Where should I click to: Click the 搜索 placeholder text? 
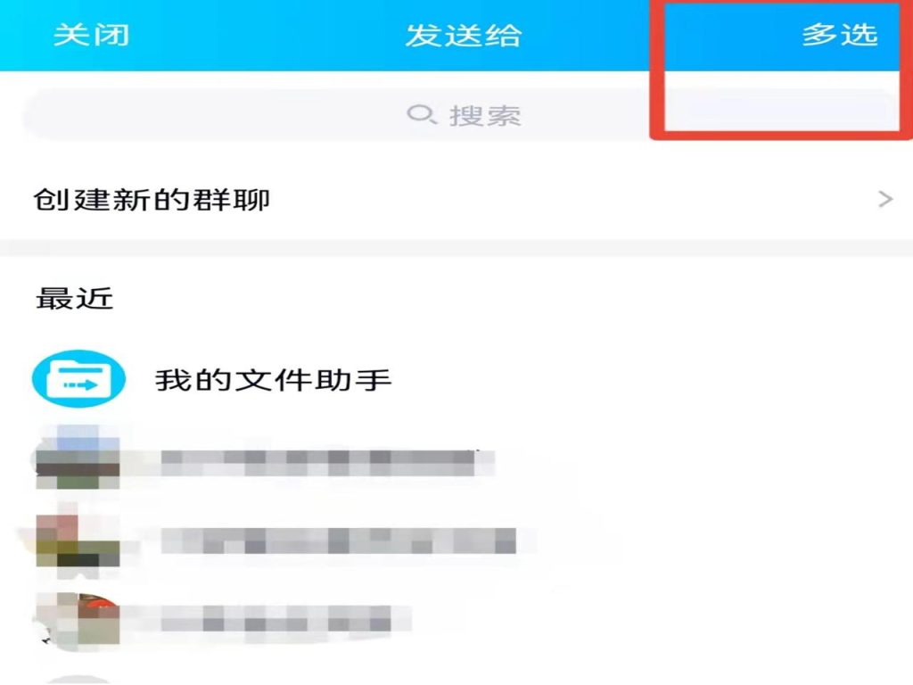(x=484, y=115)
